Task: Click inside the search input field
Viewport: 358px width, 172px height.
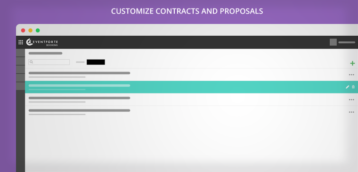Action: [x=49, y=62]
